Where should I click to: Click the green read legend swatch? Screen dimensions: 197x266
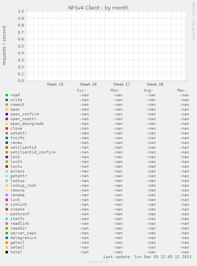[7, 95]
